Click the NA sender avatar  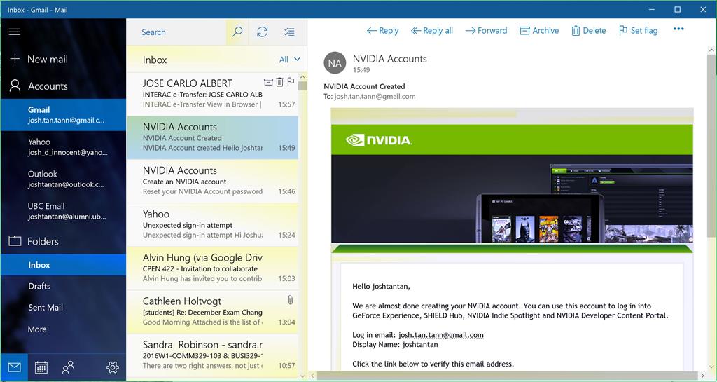pyautogui.click(x=335, y=63)
